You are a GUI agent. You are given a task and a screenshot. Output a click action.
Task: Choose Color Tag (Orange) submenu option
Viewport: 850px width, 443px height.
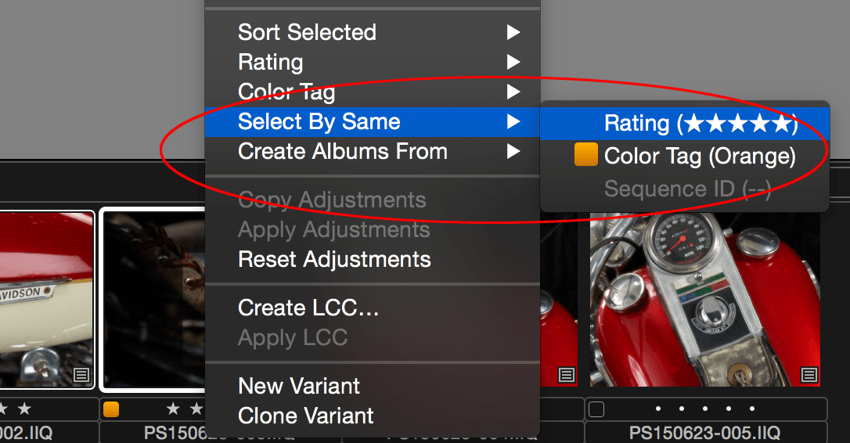[x=685, y=156]
